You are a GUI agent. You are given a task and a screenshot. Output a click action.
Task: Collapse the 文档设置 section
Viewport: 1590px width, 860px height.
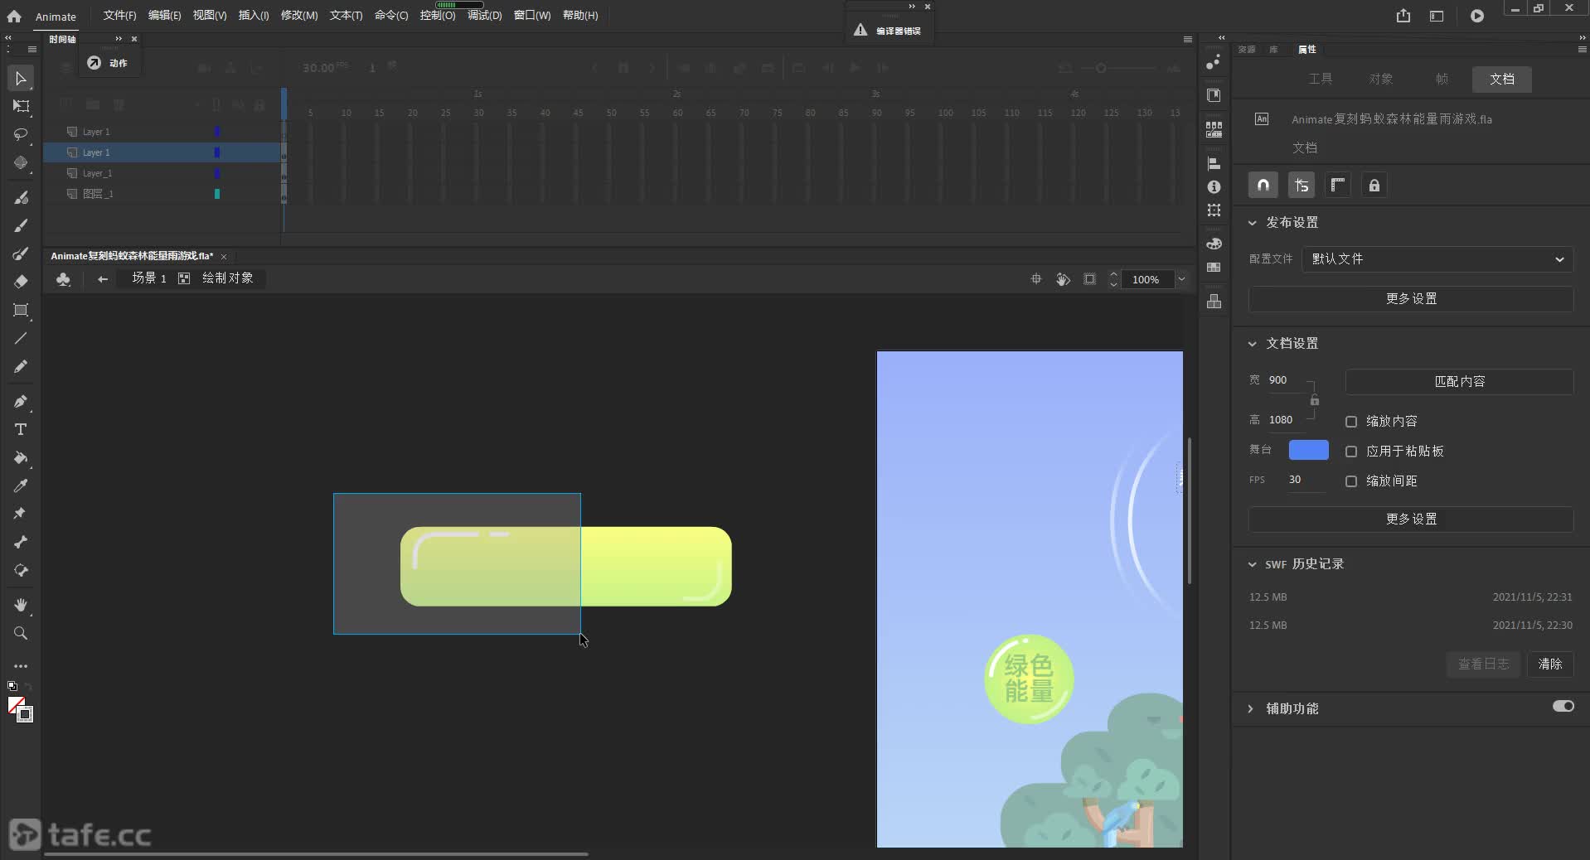click(x=1253, y=344)
